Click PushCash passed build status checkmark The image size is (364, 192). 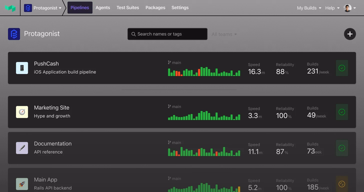342,68
